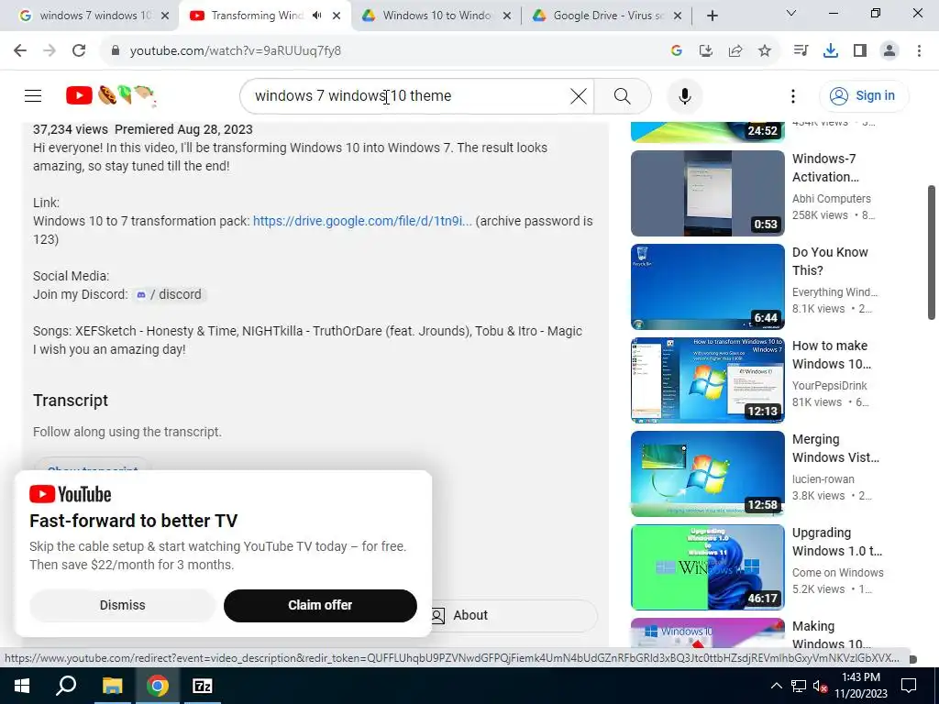
Task: Click 'Merging Windows Vist...' video title
Action: 835,448
